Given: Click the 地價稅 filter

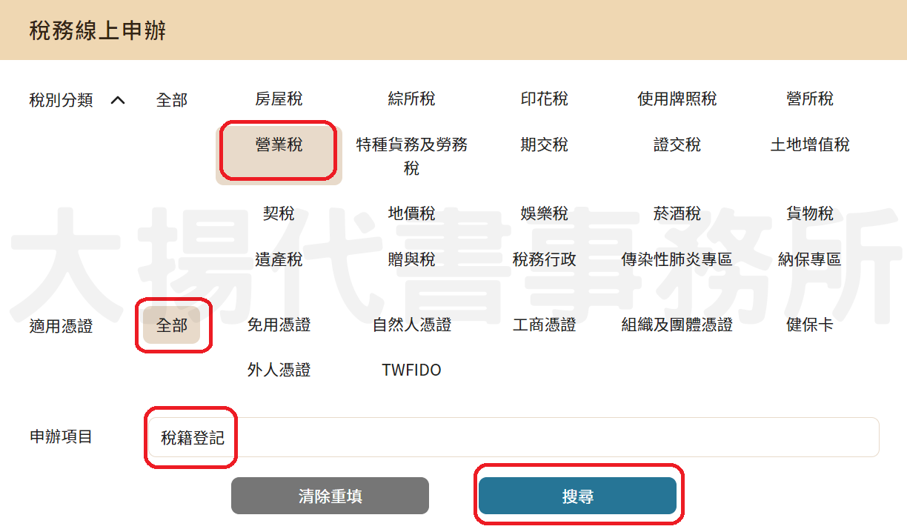Looking at the screenshot, I should (411, 214).
